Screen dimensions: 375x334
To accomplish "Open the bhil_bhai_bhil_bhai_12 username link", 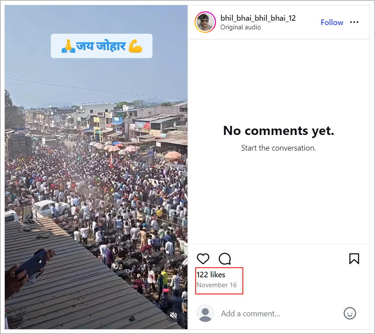I will 258,18.
